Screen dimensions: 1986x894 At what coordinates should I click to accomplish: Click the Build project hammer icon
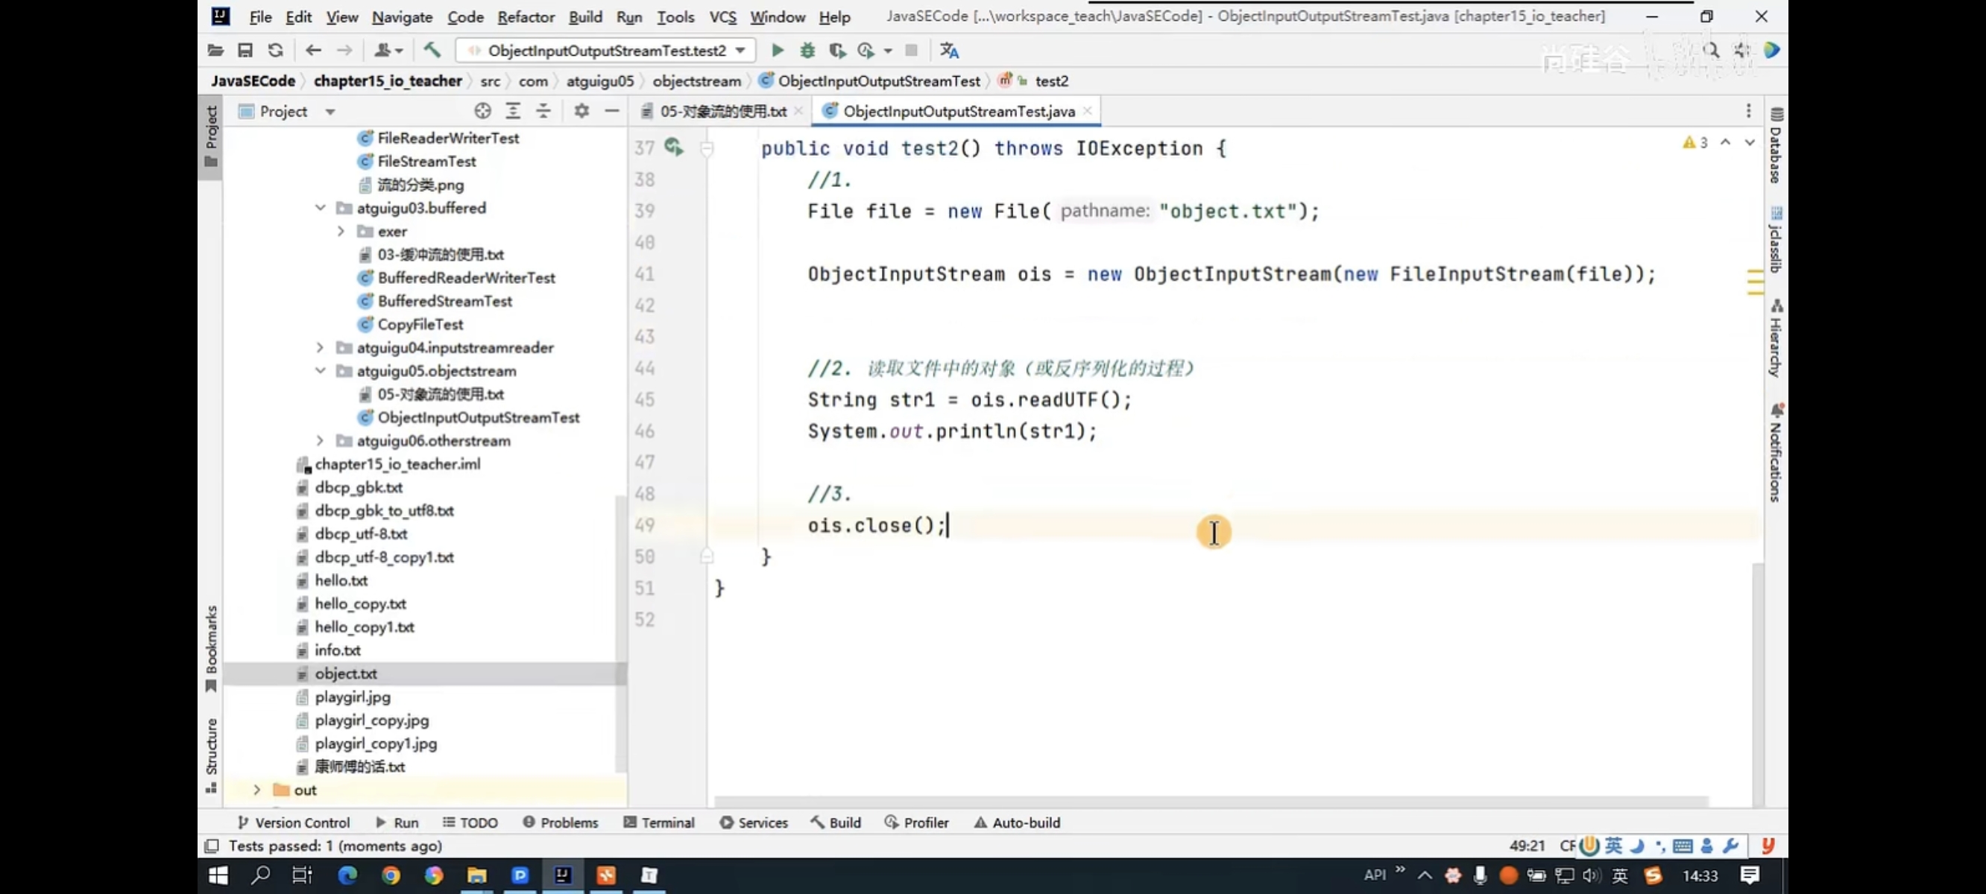[x=432, y=50]
